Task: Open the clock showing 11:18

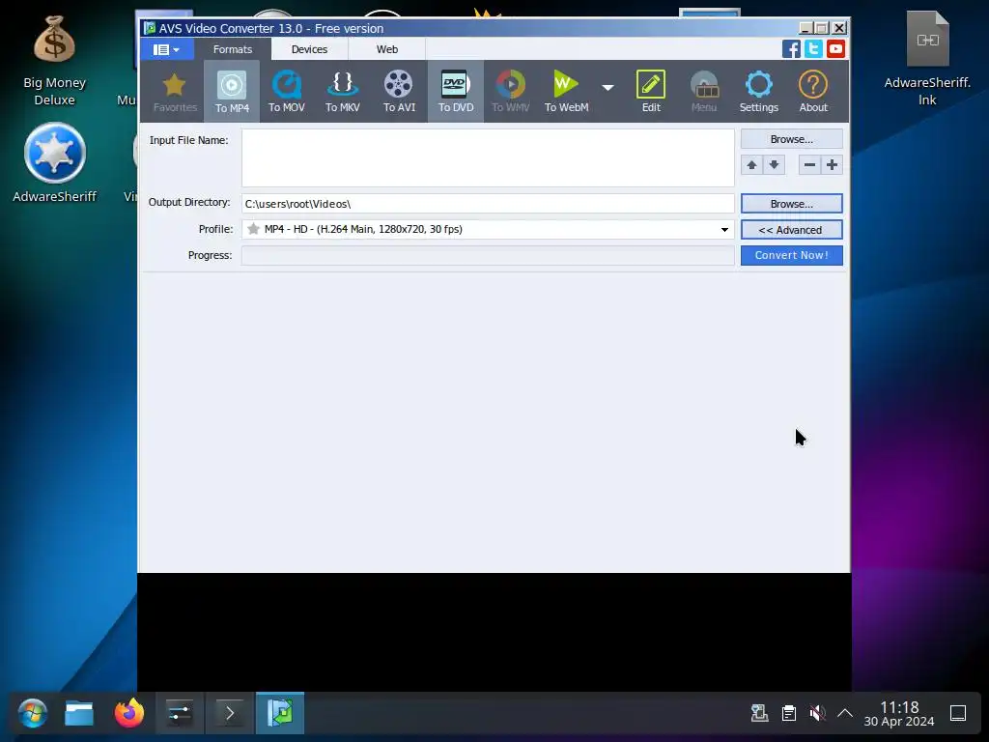Action: click(899, 714)
